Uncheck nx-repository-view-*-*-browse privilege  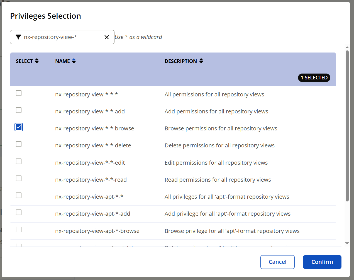[x=19, y=127]
